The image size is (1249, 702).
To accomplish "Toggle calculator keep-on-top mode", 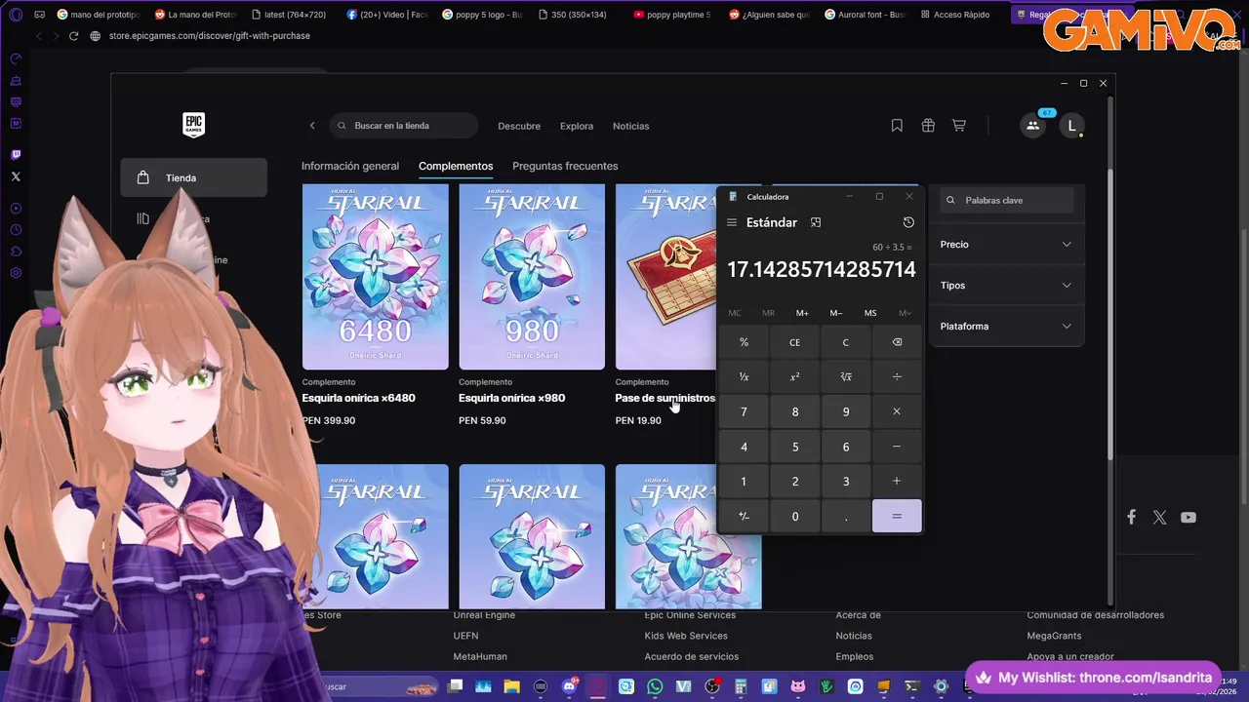I will (x=816, y=222).
